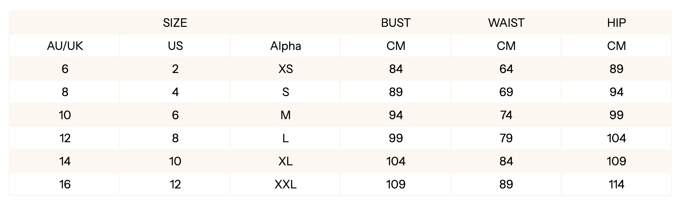
Task: Click US size 2 cell
Action: pyautogui.click(x=175, y=69)
